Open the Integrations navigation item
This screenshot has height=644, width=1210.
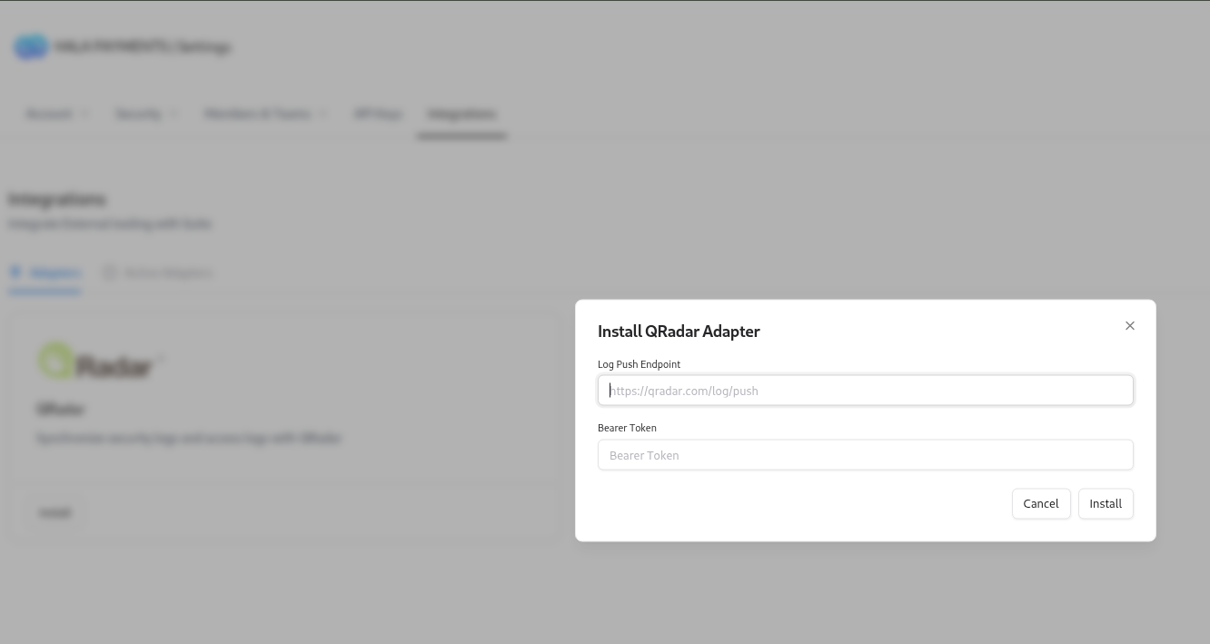click(461, 114)
